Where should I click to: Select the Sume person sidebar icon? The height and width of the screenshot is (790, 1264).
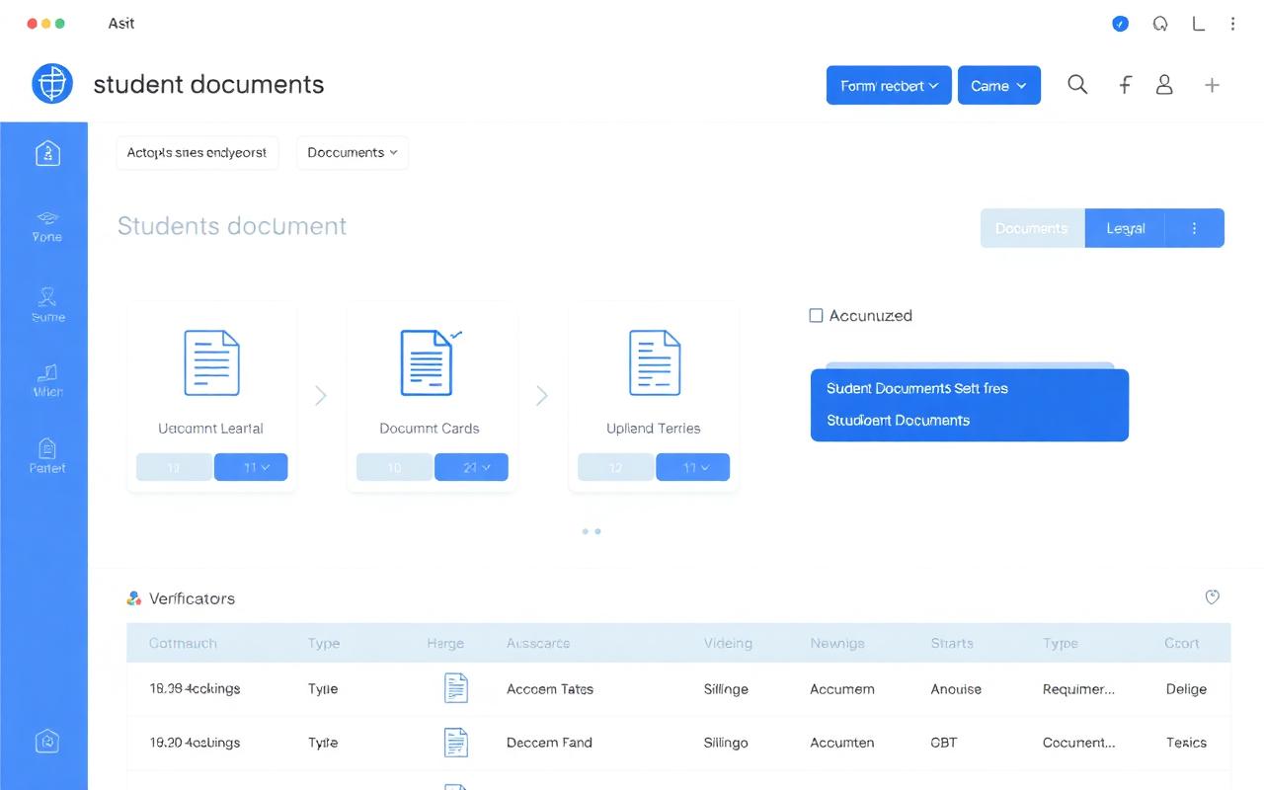[47, 295]
